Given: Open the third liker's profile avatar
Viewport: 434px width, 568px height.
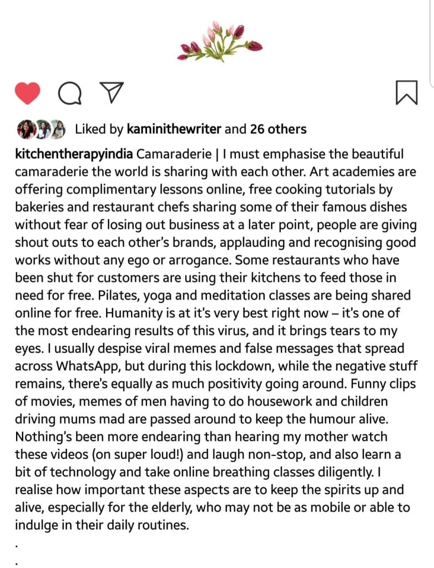Looking at the screenshot, I should tap(57, 129).
